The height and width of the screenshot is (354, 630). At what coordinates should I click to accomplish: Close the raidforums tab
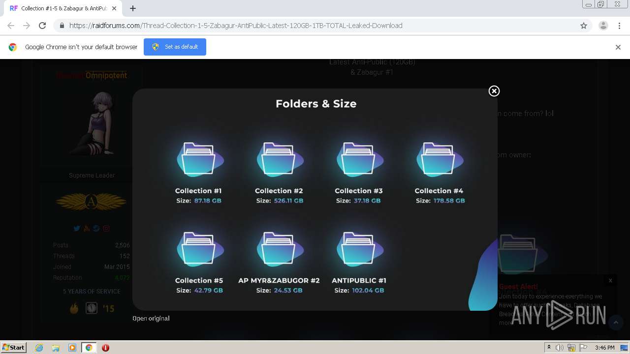(115, 8)
